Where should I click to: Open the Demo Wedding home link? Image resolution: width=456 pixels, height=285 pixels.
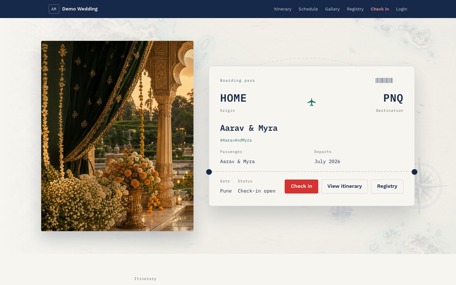pos(73,9)
